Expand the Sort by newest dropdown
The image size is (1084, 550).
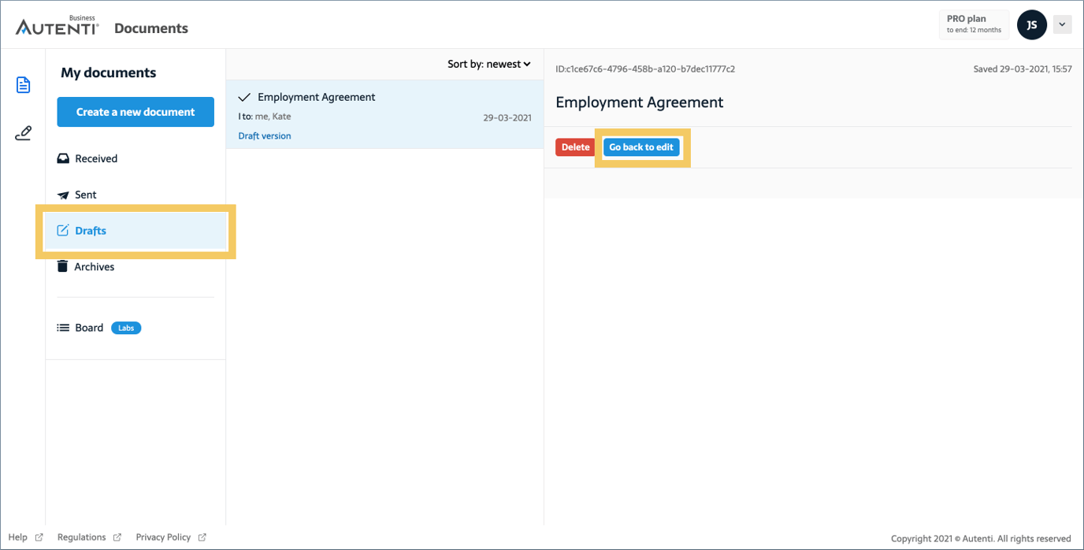point(489,64)
